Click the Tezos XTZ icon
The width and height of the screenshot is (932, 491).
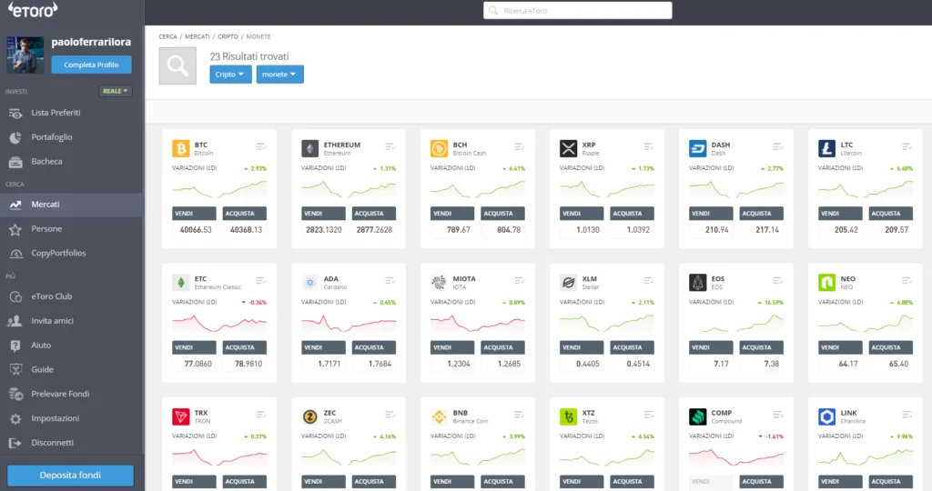pyautogui.click(x=568, y=416)
